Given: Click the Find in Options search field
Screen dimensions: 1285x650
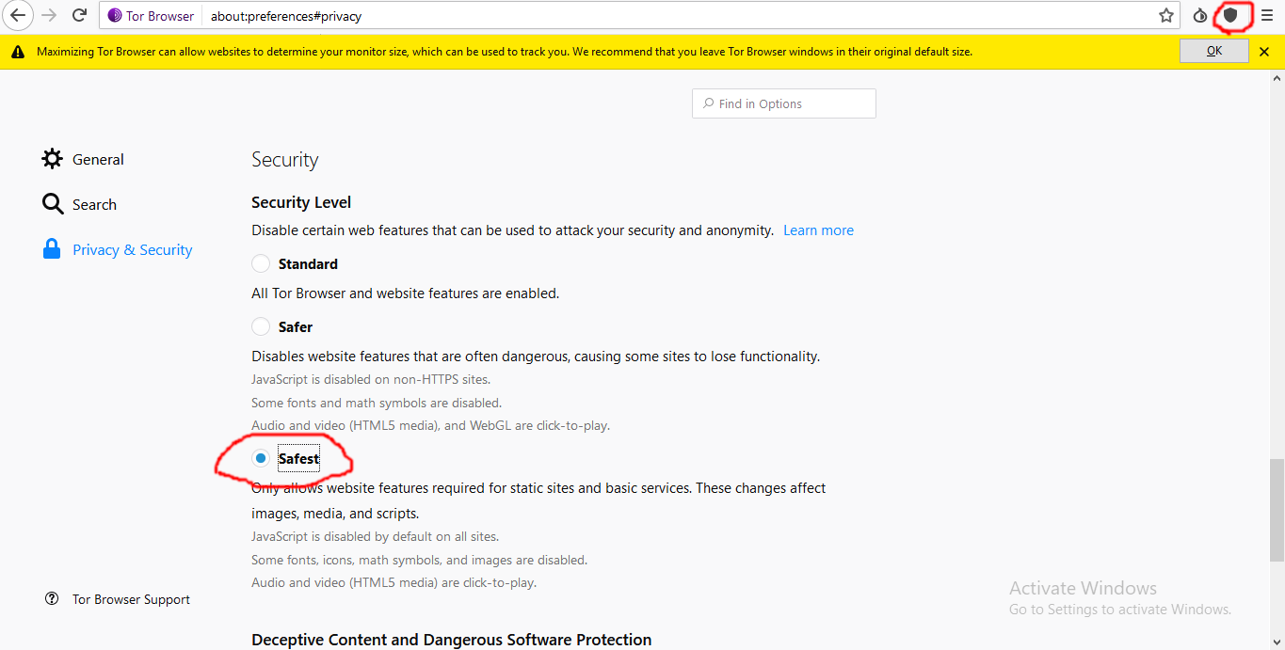Looking at the screenshot, I should click(791, 104).
